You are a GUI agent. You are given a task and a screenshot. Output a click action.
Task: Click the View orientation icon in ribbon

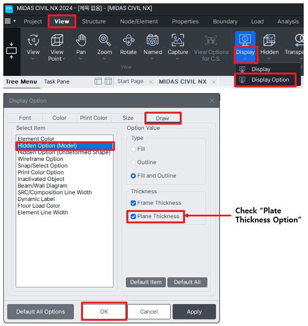click(33, 40)
